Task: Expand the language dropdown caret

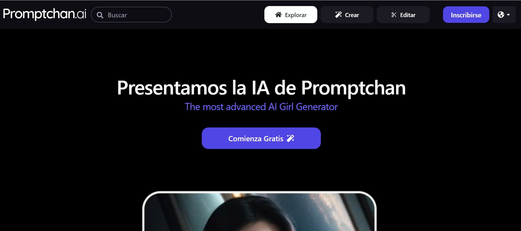Action: [x=508, y=15]
